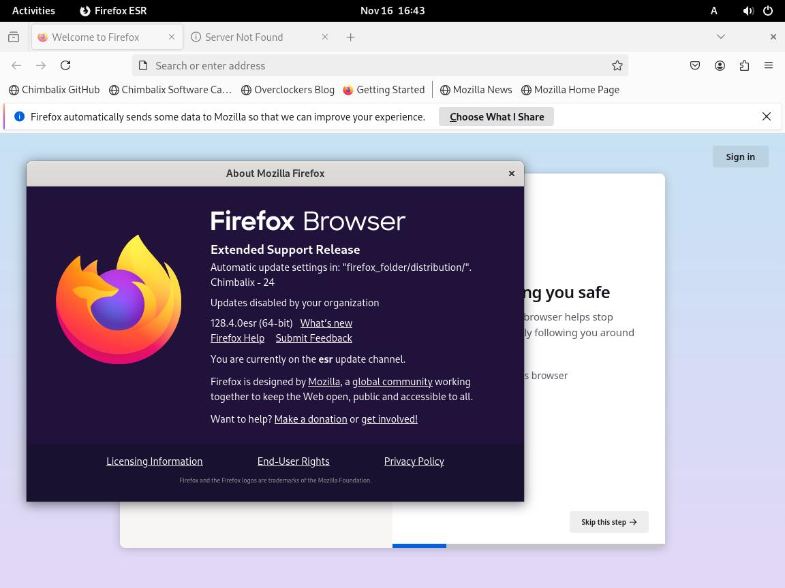Open the volume system icon

(748, 10)
